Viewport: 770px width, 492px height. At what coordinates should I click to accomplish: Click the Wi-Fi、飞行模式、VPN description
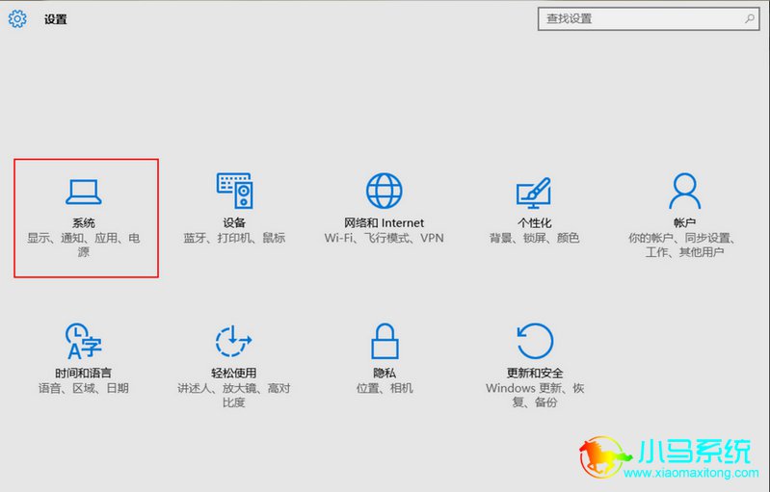pos(384,238)
